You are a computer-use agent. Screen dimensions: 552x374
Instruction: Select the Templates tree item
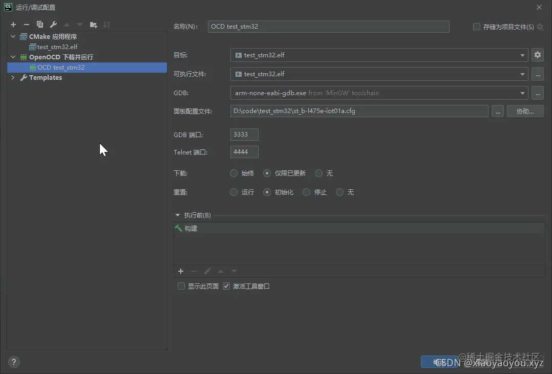[x=46, y=77]
